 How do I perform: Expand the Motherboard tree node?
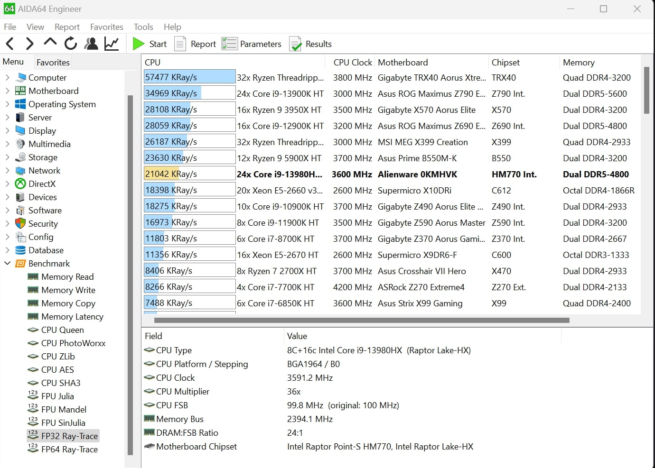coord(7,91)
